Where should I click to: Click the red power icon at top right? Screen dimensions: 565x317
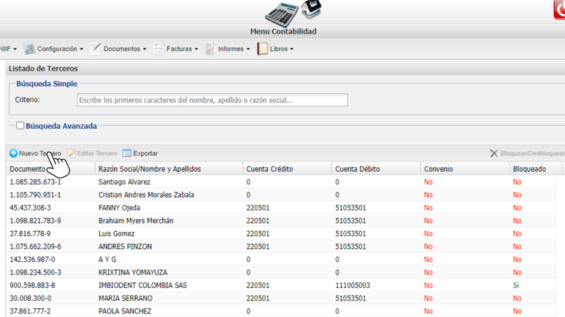[559, 9]
